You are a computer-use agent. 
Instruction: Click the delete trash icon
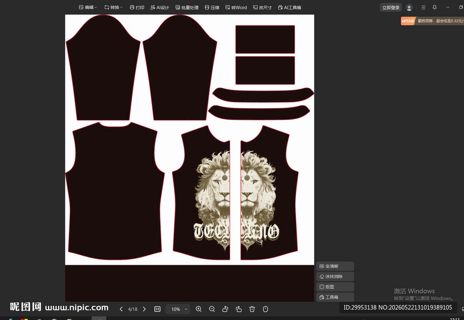tap(252, 309)
